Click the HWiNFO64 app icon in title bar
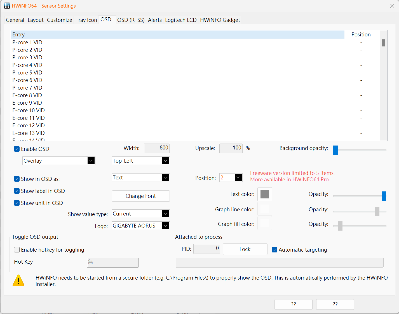The image size is (399, 314). 7,6
